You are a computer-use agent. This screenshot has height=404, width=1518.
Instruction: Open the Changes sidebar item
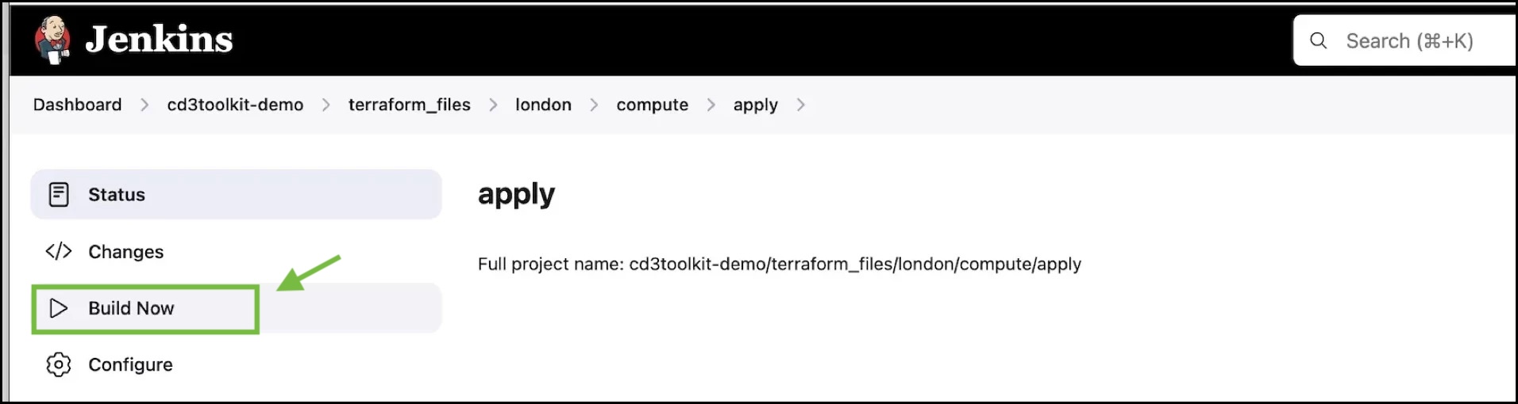pos(125,251)
